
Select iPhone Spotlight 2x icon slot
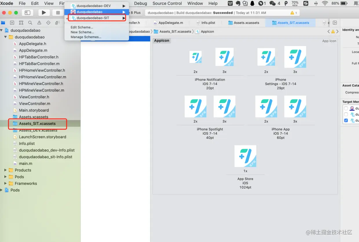tap(195, 106)
